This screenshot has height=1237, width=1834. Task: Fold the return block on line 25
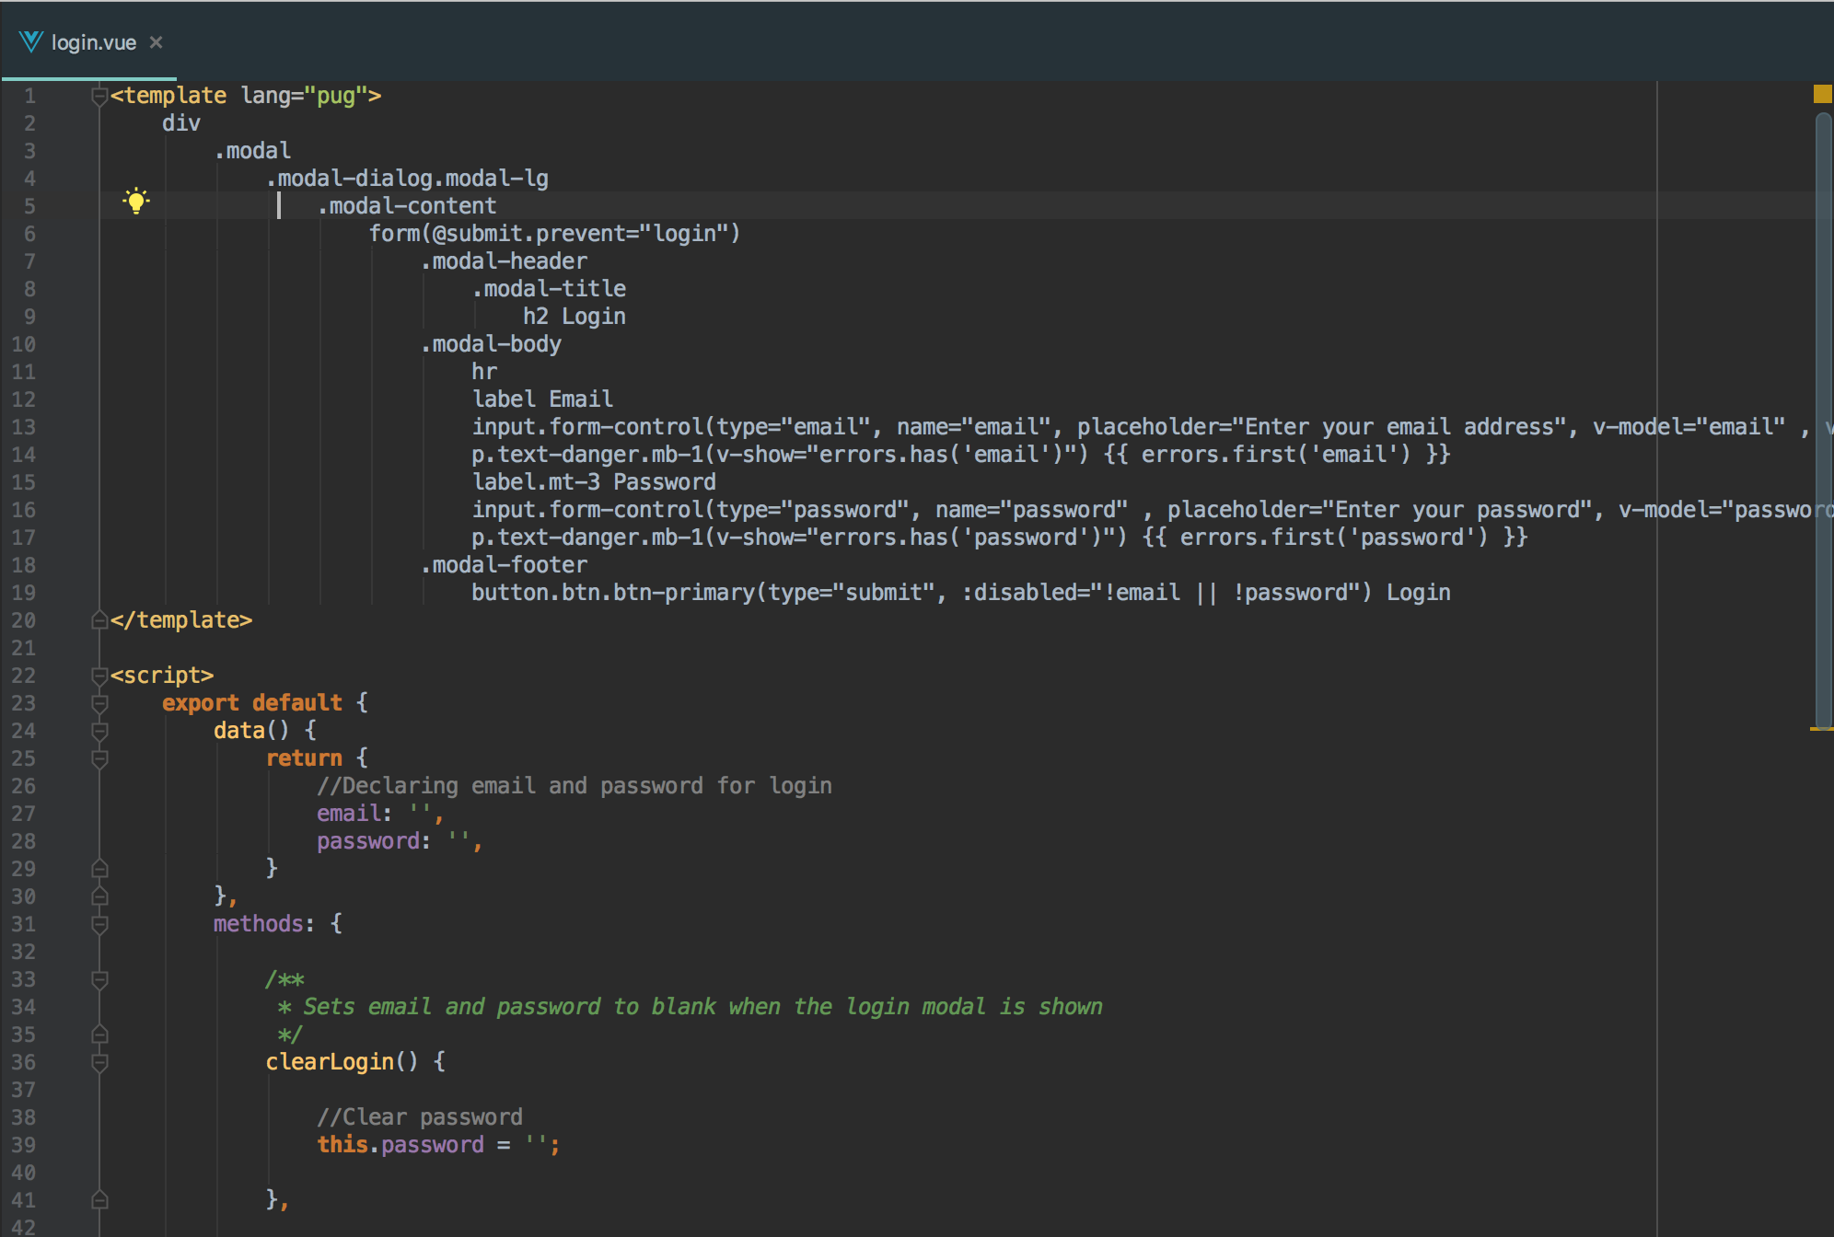99,758
